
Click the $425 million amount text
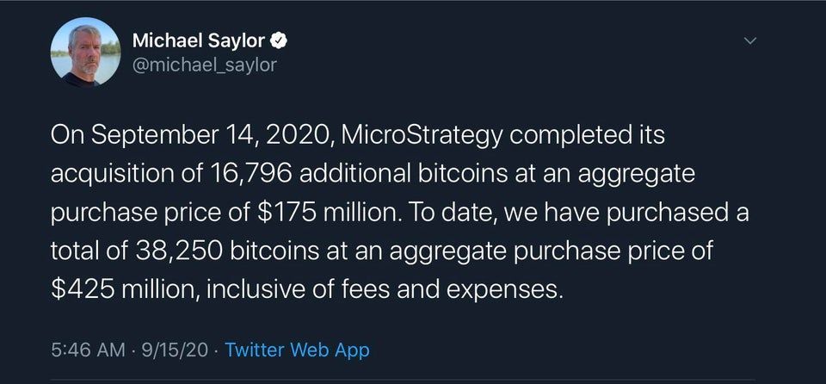[122, 289]
